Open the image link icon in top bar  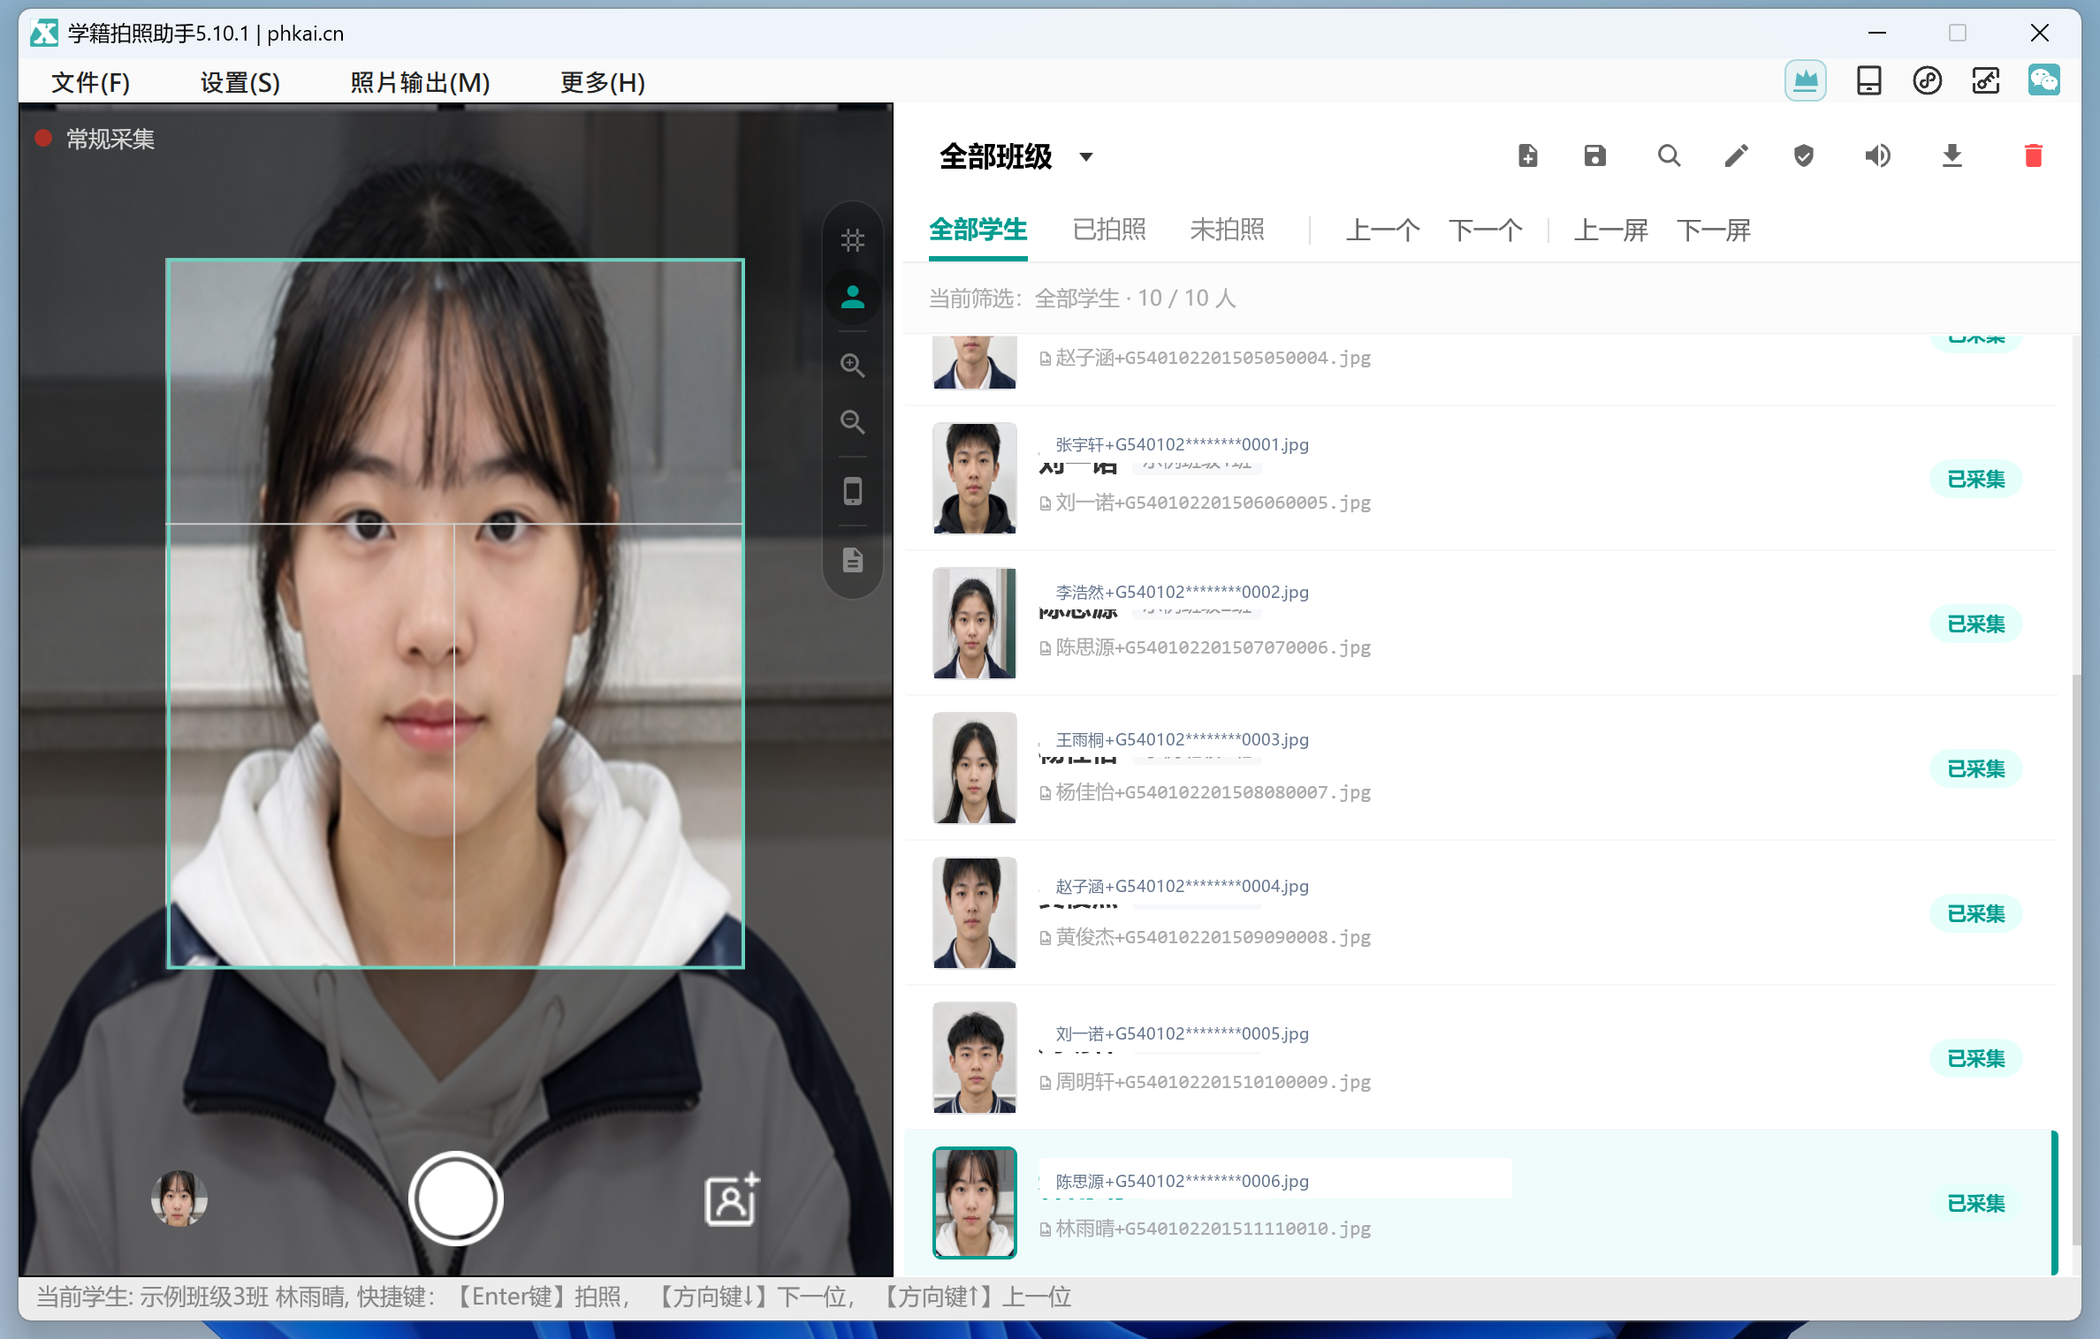coord(1985,81)
